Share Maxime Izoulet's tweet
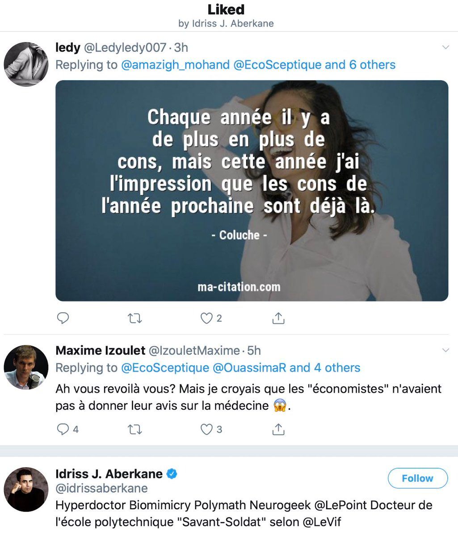Viewport: 458px width, 537px height. (x=278, y=429)
